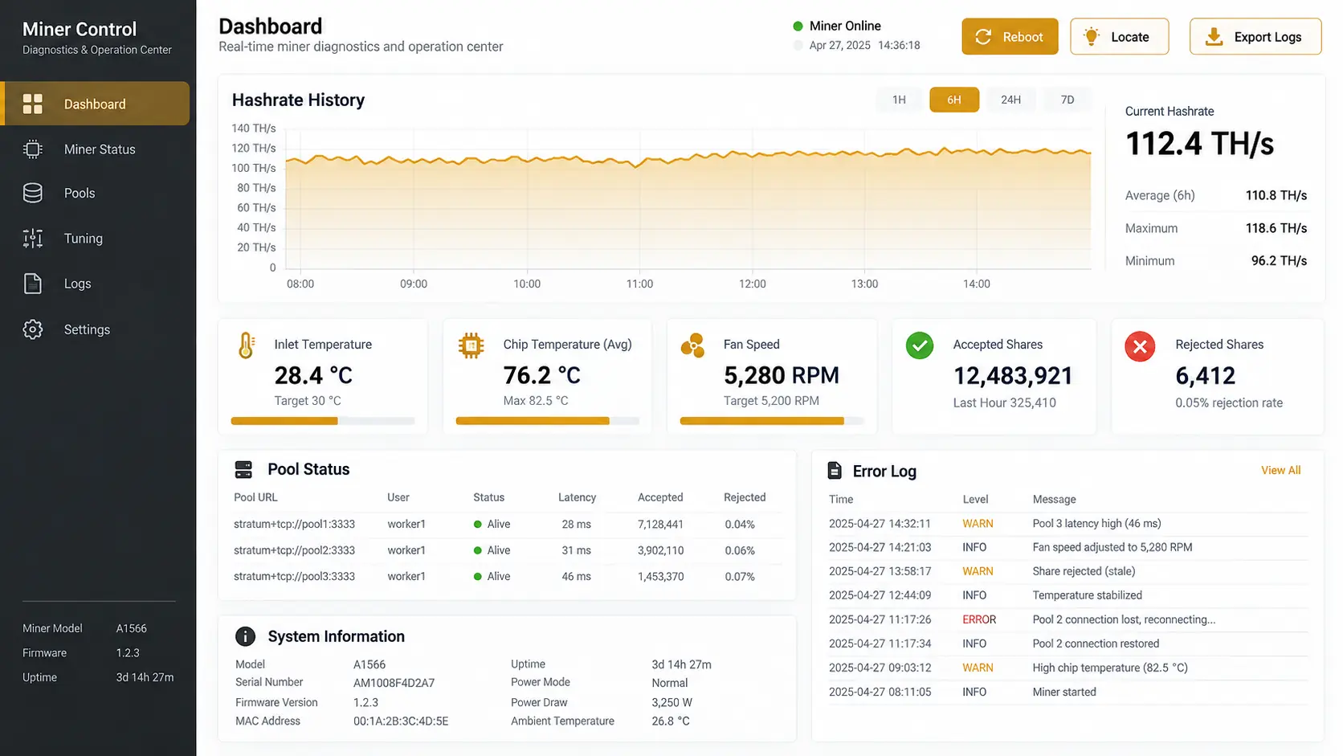1343x756 pixels.
Task: Reboot the miner with the Reboot button
Action: tap(1010, 37)
